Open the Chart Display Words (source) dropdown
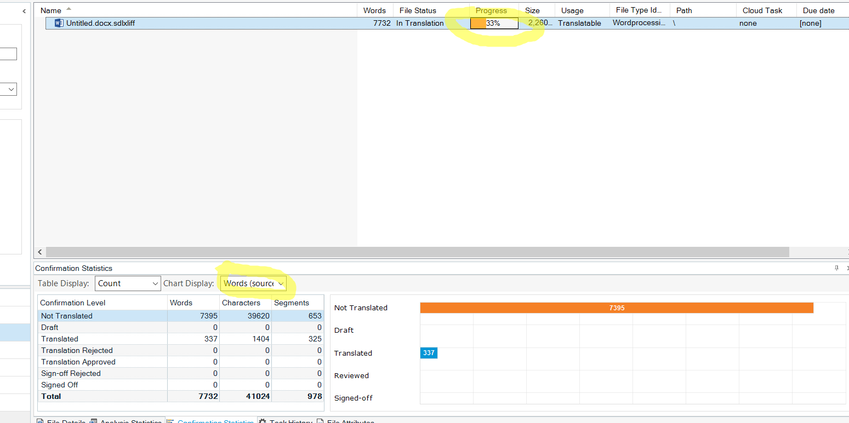Image resolution: width=849 pixels, height=423 pixels. [x=253, y=283]
